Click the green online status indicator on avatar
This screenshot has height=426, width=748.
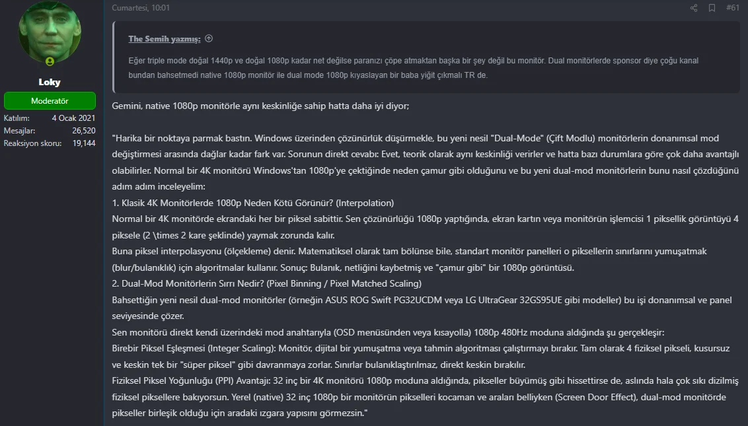(50, 61)
